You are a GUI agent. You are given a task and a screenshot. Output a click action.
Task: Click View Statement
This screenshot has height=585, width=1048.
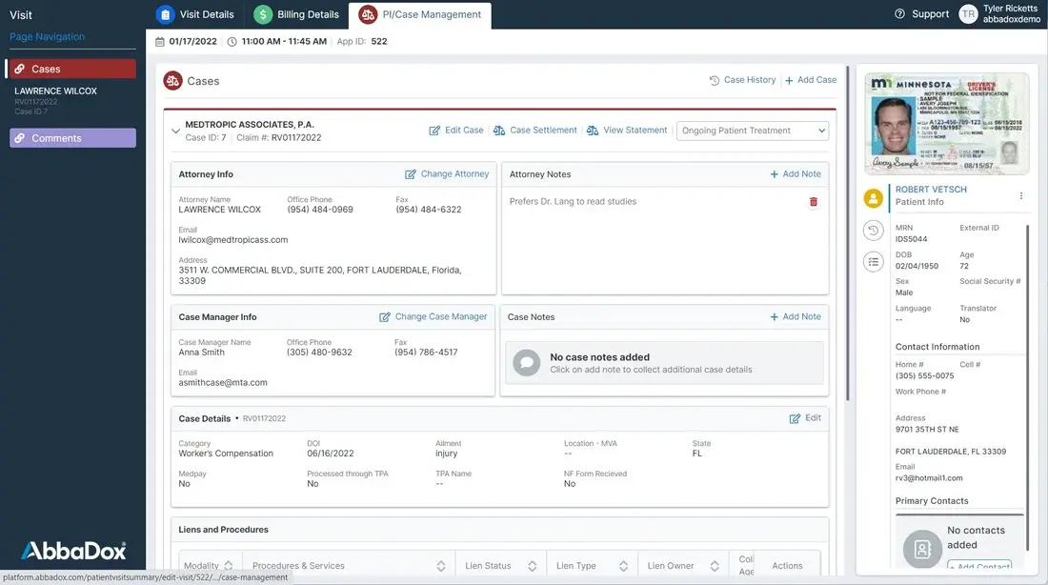(x=627, y=131)
